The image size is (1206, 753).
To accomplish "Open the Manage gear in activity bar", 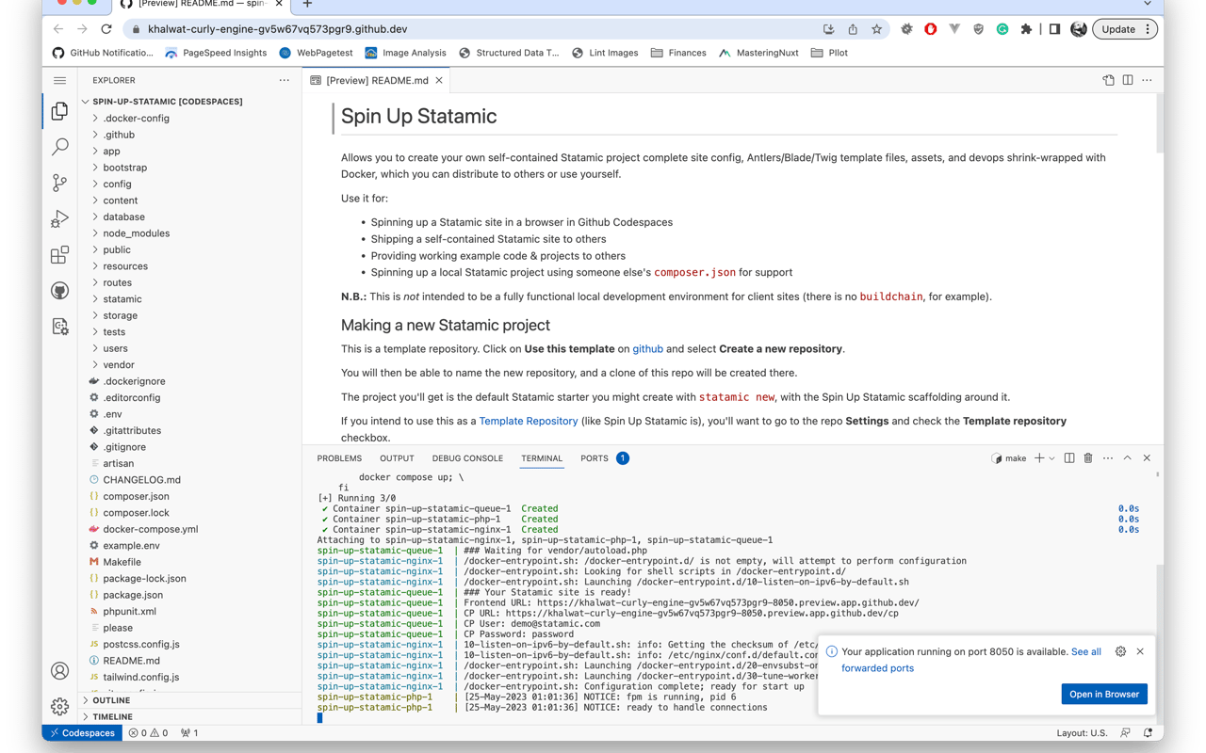I will click(59, 706).
